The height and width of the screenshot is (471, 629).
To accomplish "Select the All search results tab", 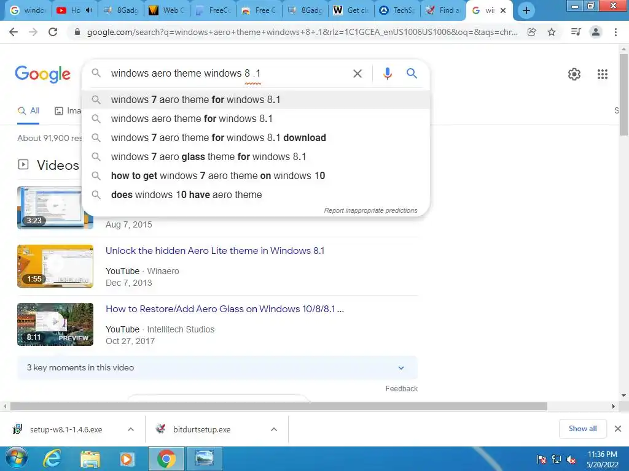I will [28, 111].
